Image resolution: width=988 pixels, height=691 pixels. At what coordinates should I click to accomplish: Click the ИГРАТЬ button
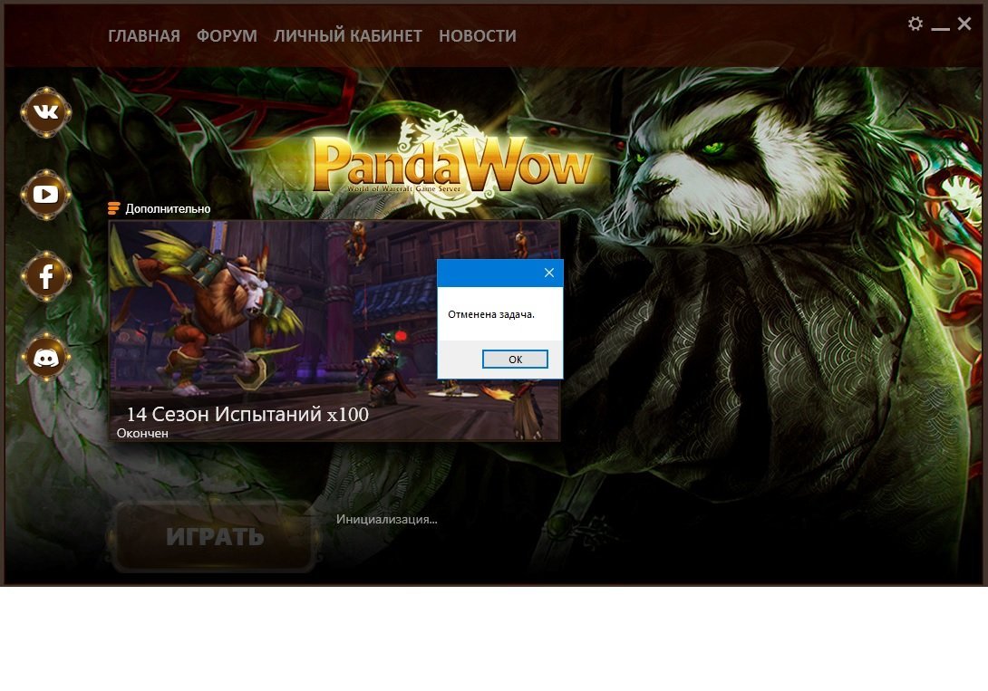click(215, 536)
